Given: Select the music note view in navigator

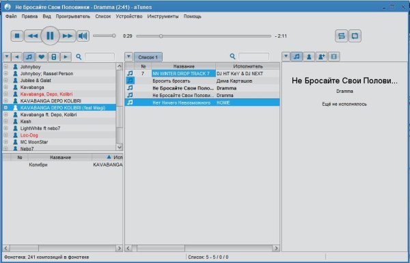Looking at the screenshot, I should coord(29,57).
